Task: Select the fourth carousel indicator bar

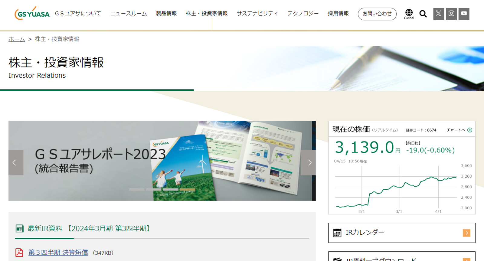Action: 188,189
